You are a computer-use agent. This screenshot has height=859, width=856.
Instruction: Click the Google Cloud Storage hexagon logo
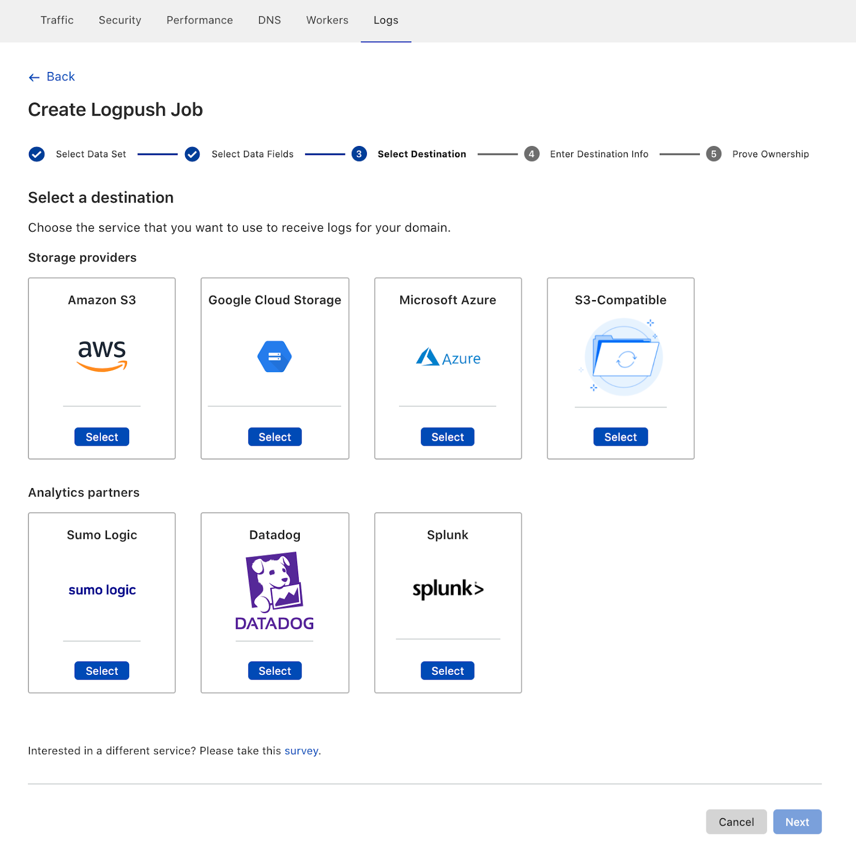click(x=275, y=356)
